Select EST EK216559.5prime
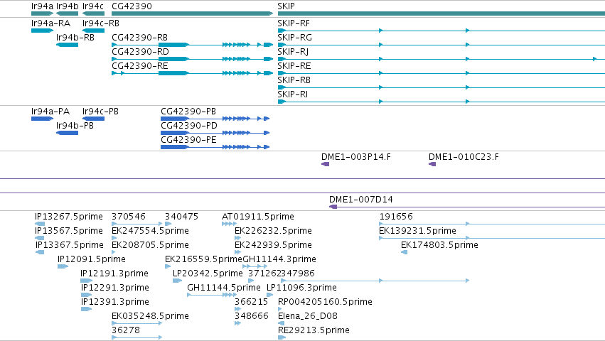Image resolution: width=605 pixels, height=341 pixels. 203,259
